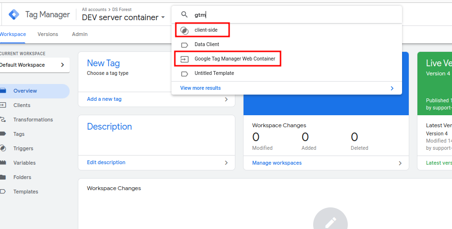Open the Templates sidebar section
452x229 pixels.
pyautogui.click(x=25, y=192)
